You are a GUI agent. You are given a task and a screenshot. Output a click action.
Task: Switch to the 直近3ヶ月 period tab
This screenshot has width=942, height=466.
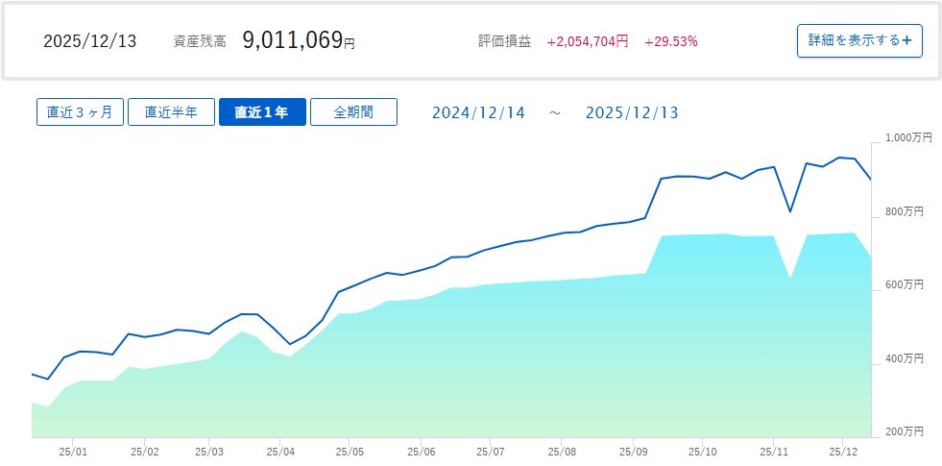(80, 111)
